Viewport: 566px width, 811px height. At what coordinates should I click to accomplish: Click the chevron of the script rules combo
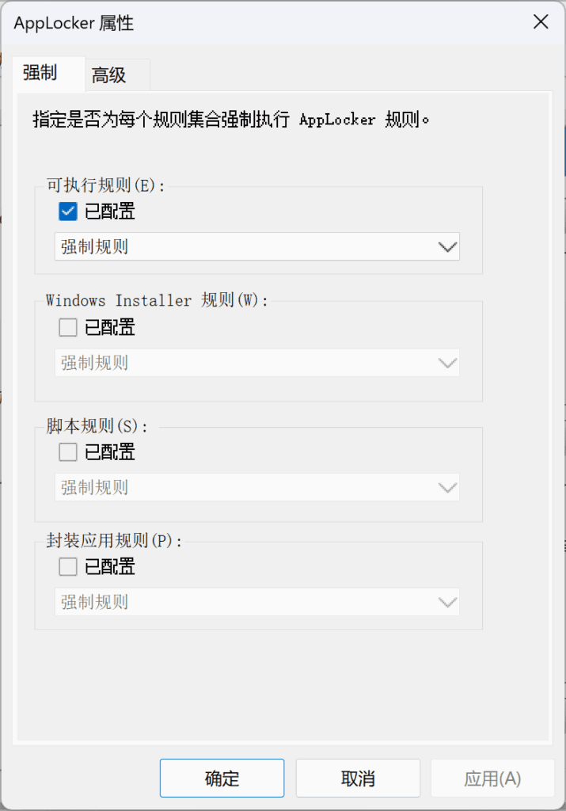coord(448,487)
